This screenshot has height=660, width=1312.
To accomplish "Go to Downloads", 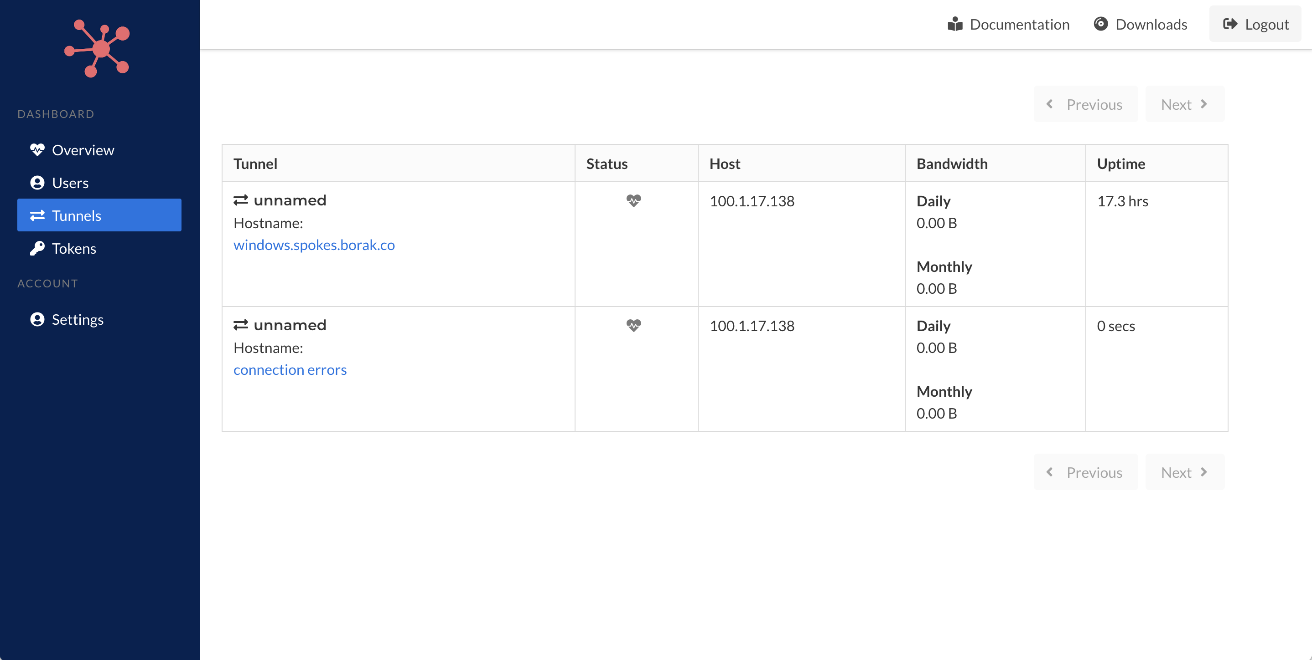I will pos(1141,25).
